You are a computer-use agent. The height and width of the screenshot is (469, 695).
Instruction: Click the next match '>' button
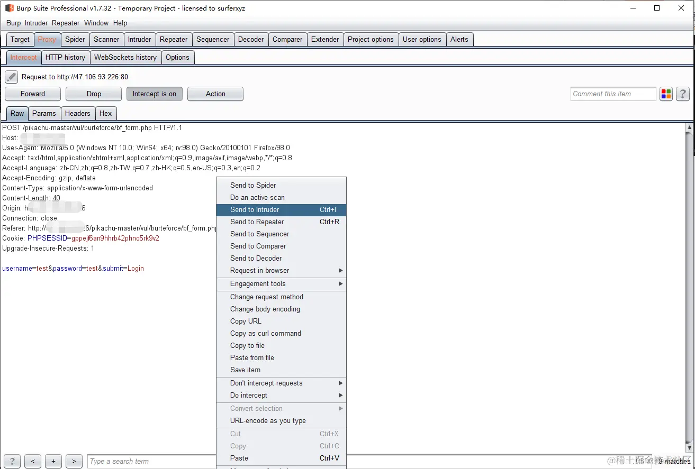tap(74, 461)
